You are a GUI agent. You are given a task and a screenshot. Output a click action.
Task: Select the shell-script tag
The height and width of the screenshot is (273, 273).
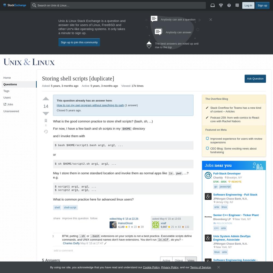[70, 207]
